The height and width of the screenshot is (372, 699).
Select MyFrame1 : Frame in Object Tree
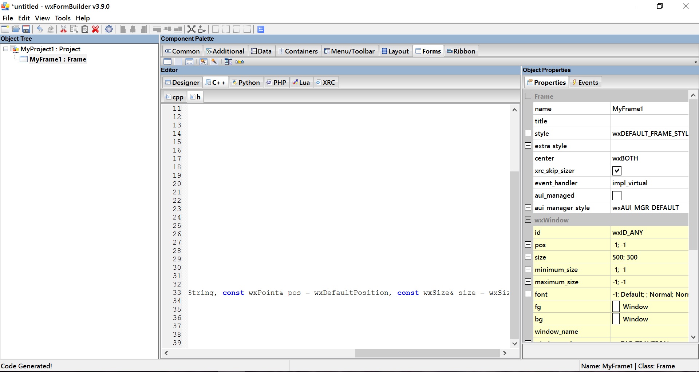click(x=58, y=59)
